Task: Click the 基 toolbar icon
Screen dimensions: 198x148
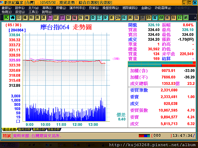Action: 167,17
